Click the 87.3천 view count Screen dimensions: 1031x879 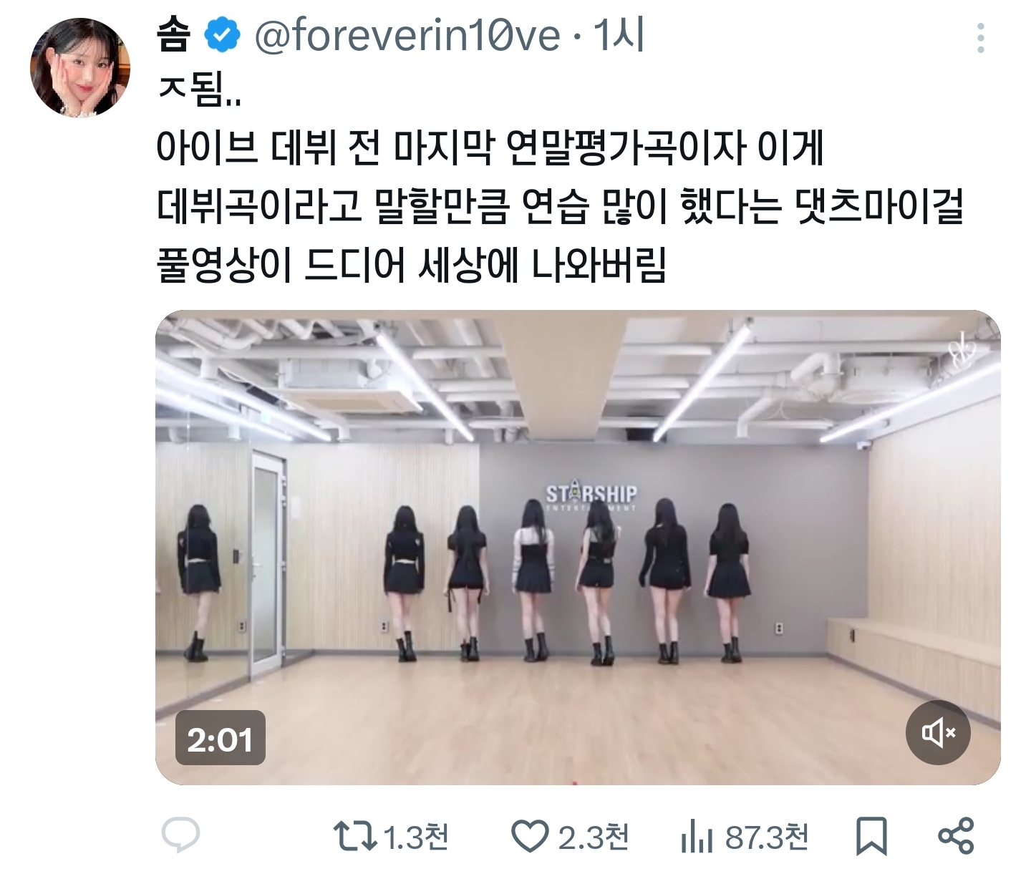point(767,836)
